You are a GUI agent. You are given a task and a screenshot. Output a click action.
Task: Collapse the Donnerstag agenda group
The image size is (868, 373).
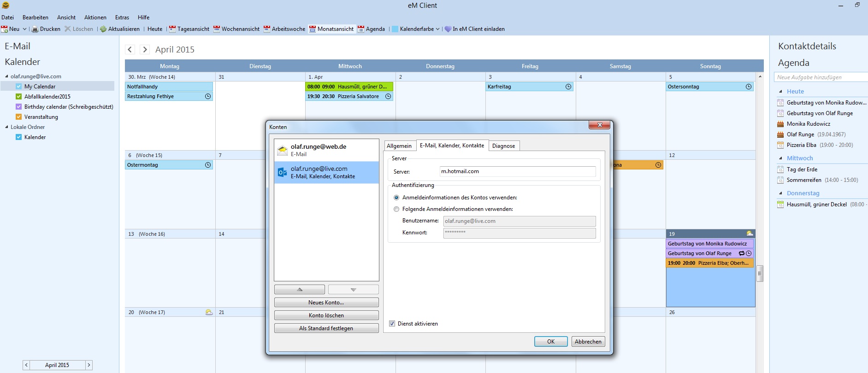[781, 193]
